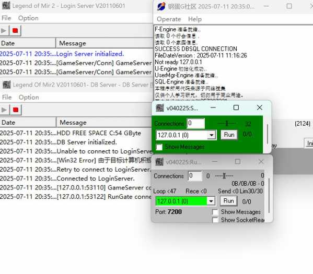Image resolution: width=313 pixels, height=274 pixels.
Task: Click Run button in green gate window
Action: (229, 135)
